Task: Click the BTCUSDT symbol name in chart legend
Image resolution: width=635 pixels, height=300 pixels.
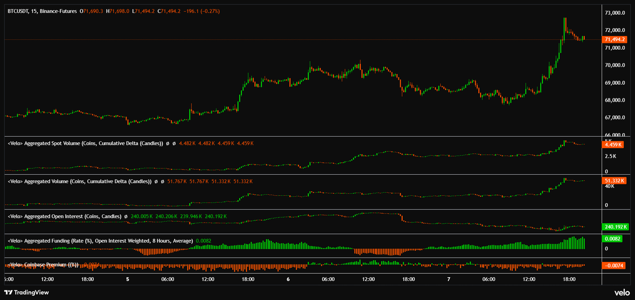Action: click(19, 11)
